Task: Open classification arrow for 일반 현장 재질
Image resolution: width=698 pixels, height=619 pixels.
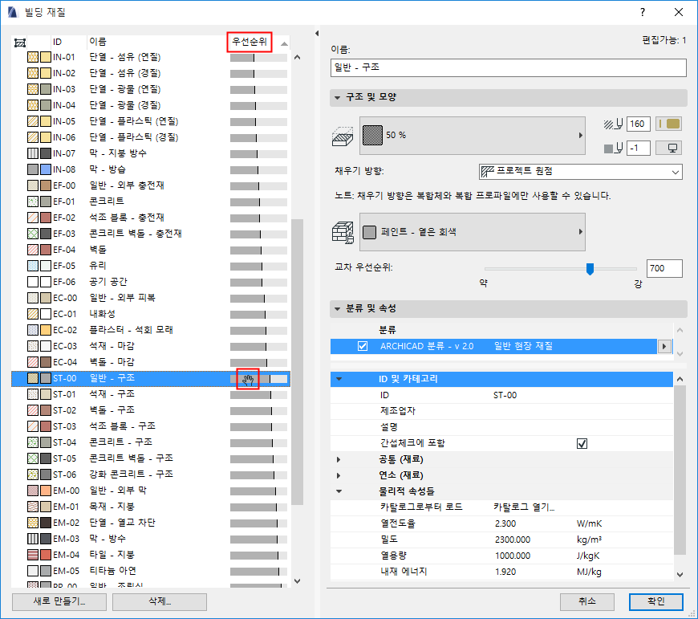Action: point(664,346)
